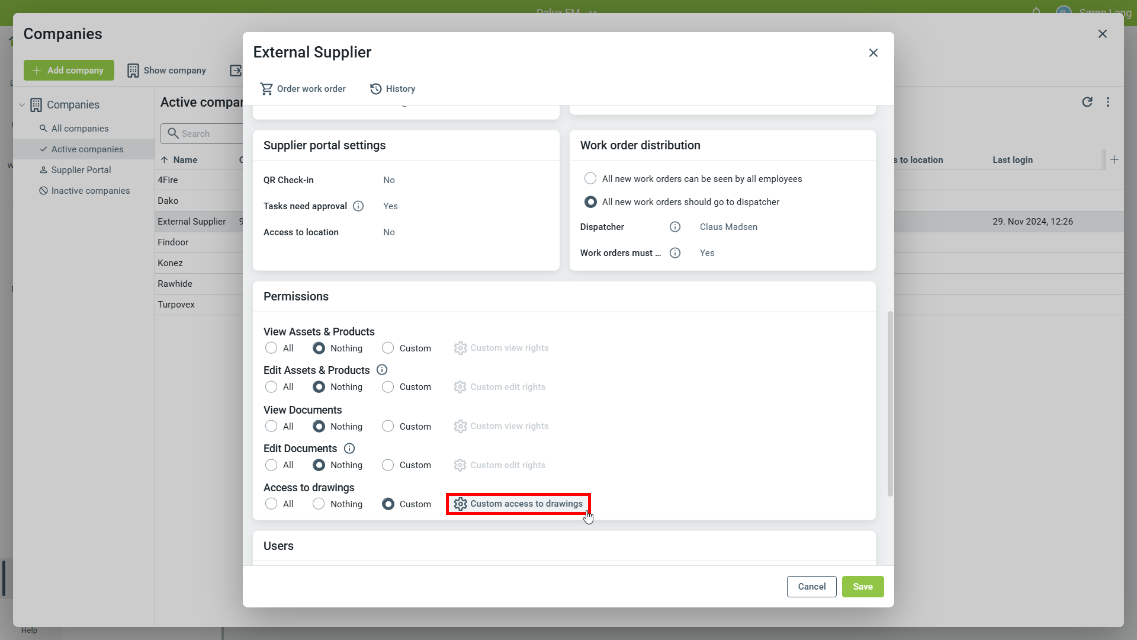This screenshot has width=1137, height=640.
Task: Set Access to drawings to Nothing
Action: 319,504
